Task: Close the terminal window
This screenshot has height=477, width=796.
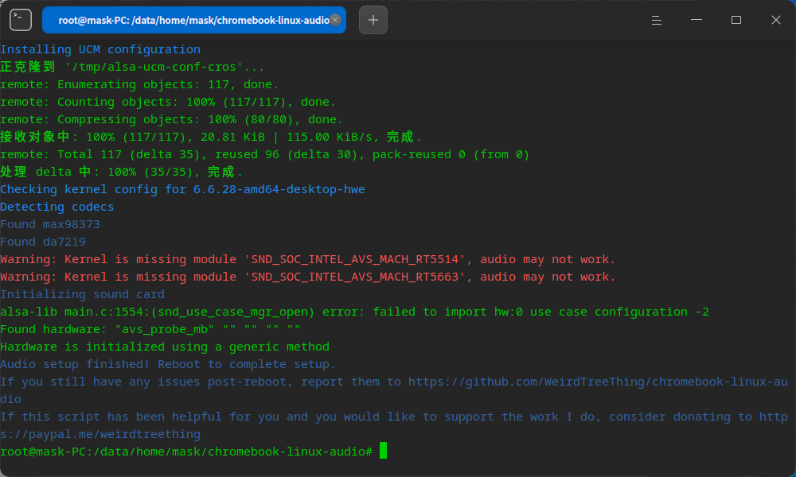Action: [x=775, y=20]
